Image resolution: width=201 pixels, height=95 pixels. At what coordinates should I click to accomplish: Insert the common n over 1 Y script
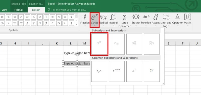coord(152,71)
